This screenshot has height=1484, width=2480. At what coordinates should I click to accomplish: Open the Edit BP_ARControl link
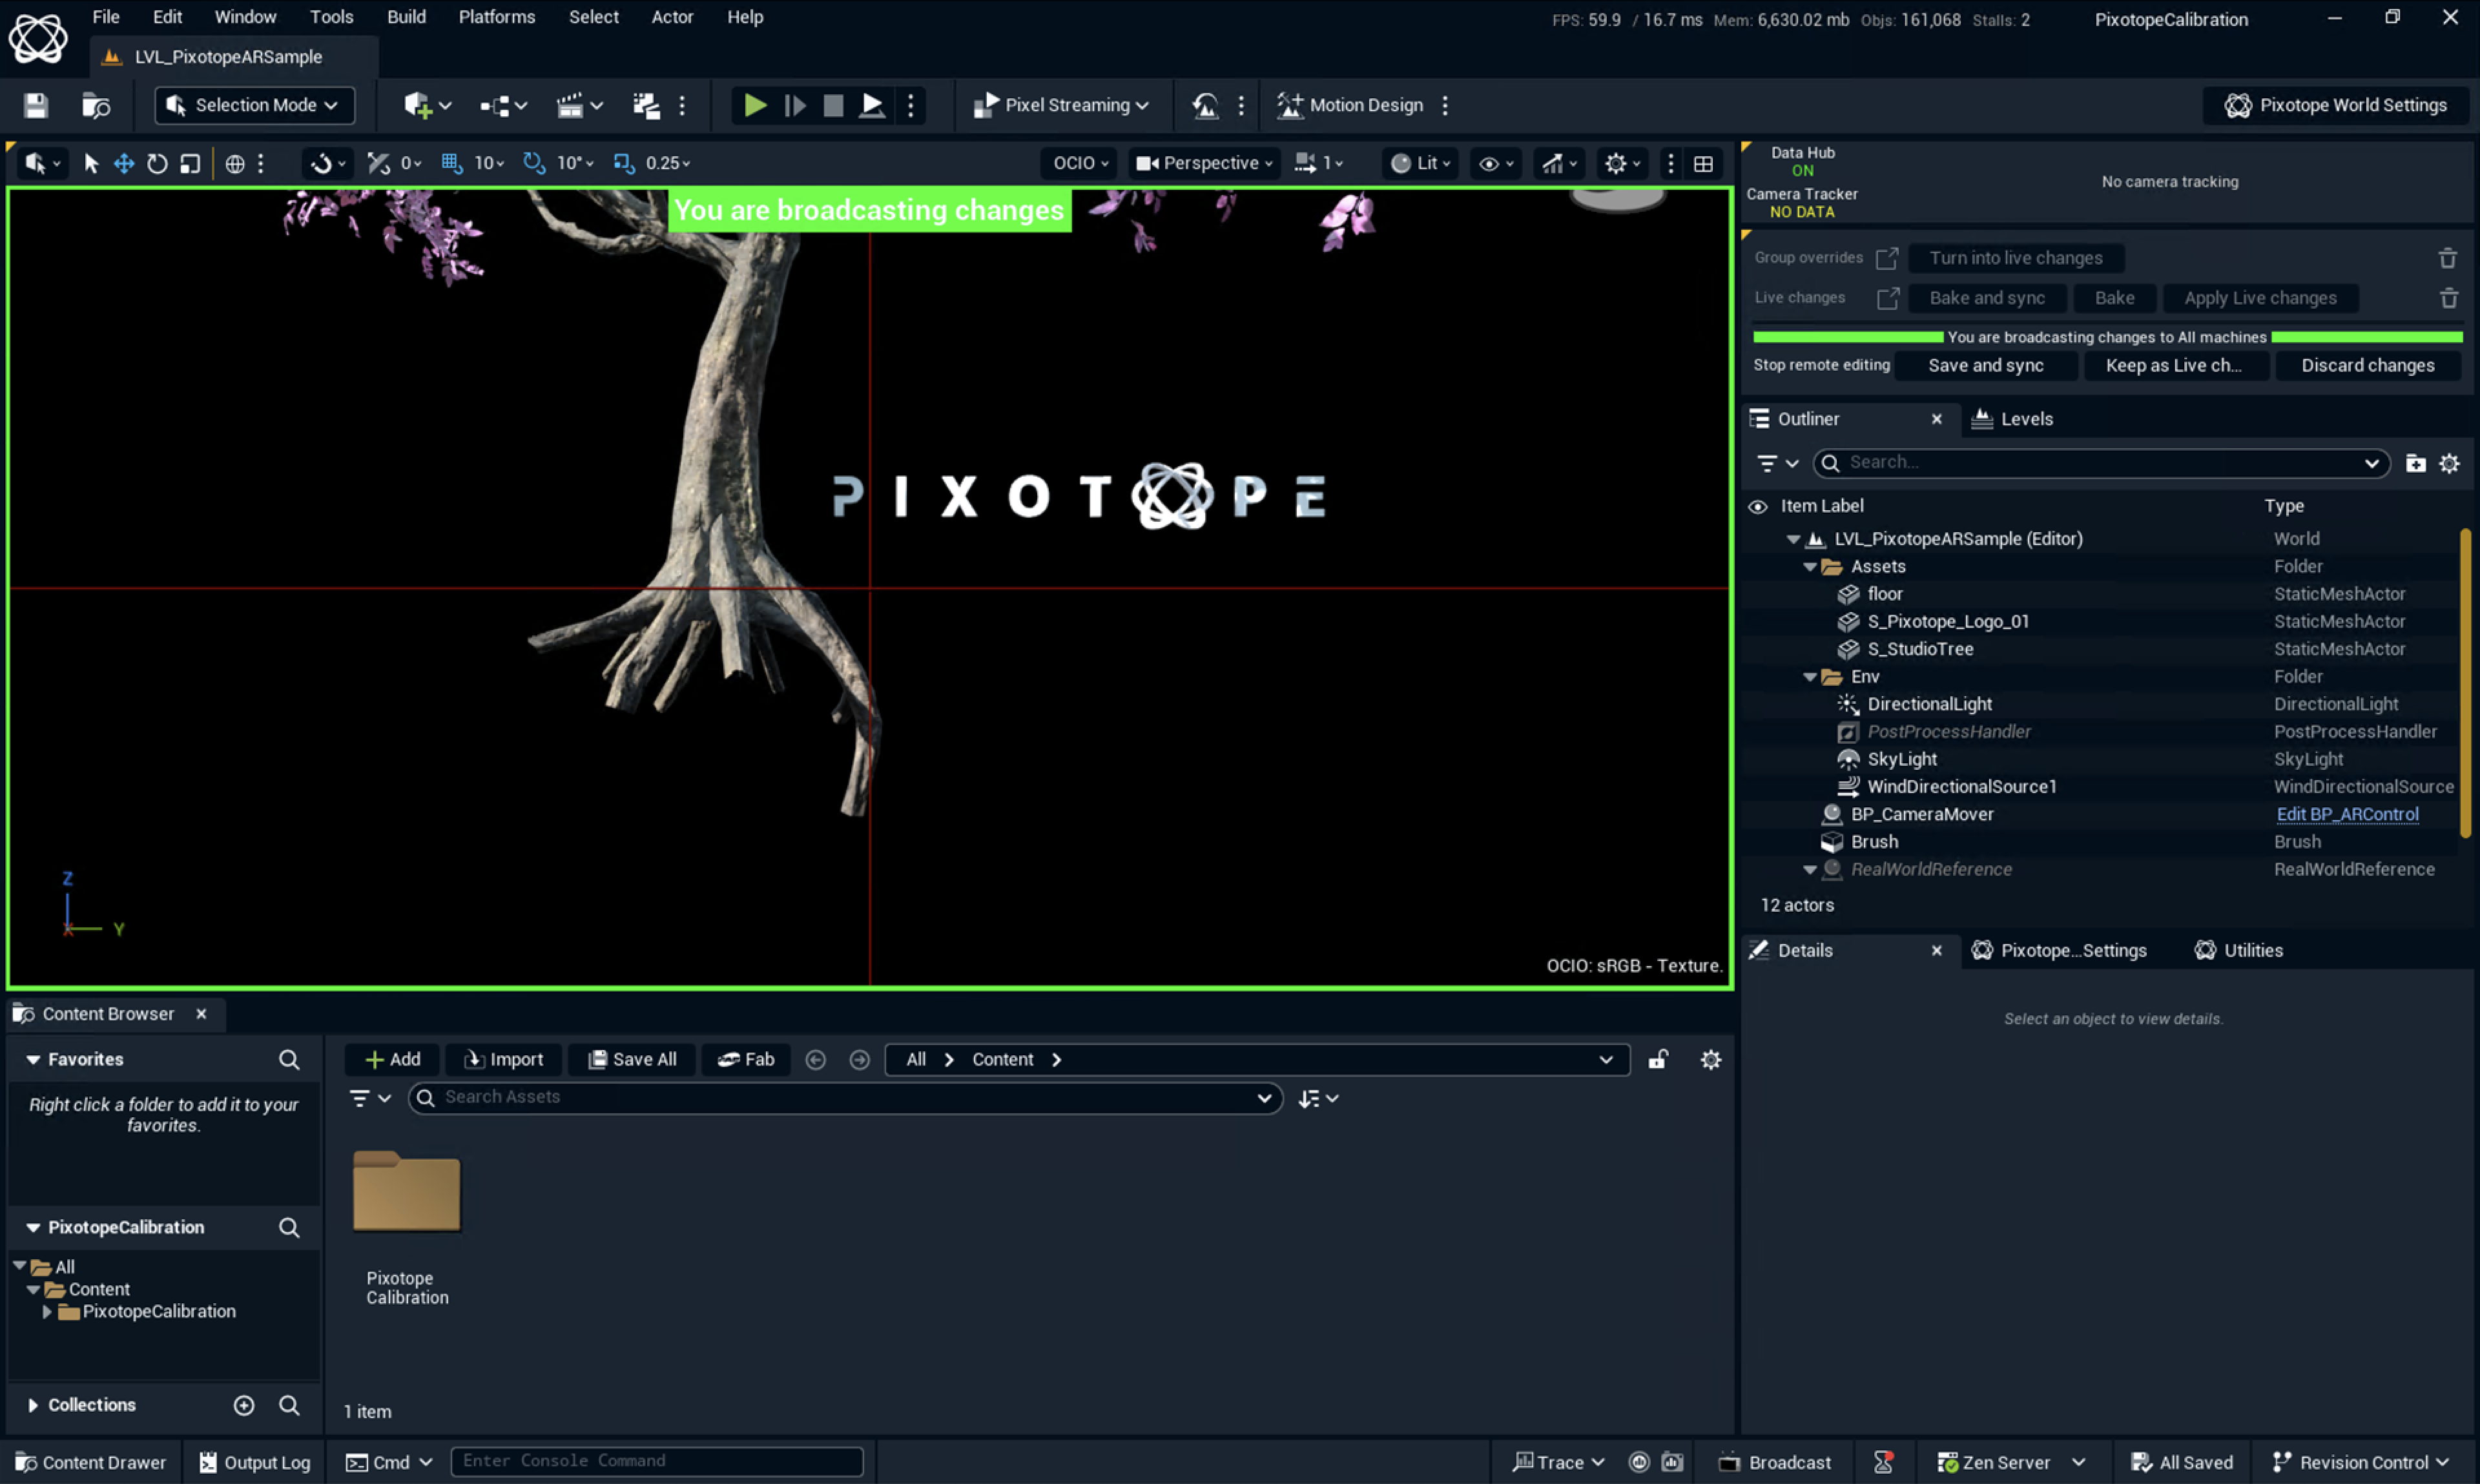click(x=2347, y=814)
